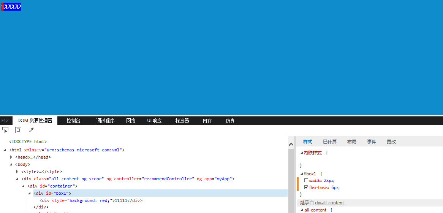Activate the Select element tool

point(5,130)
